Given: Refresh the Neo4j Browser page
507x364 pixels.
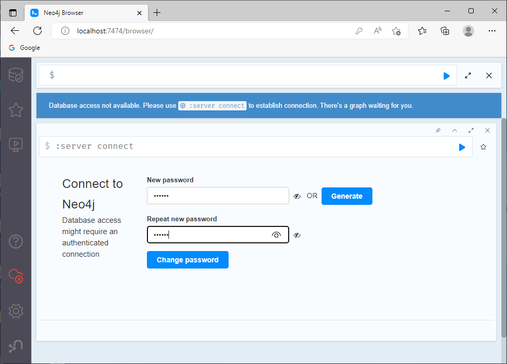Looking at the screenshot, I should click(x=37, y=31).
